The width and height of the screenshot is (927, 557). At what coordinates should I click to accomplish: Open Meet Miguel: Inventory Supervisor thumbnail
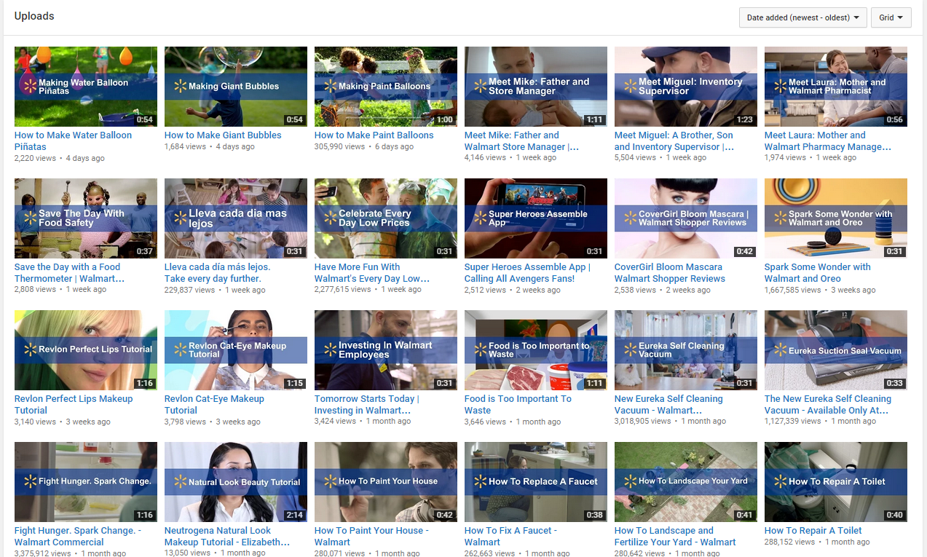pyautogui.click(x=686, y=87)
